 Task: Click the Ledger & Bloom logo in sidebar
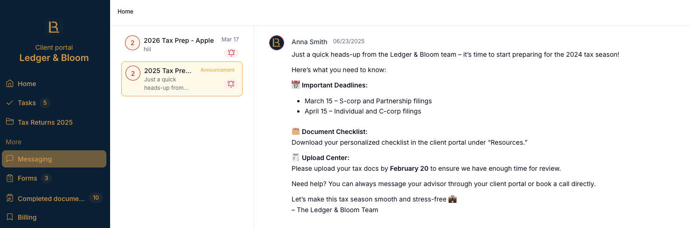pos(54,27)
